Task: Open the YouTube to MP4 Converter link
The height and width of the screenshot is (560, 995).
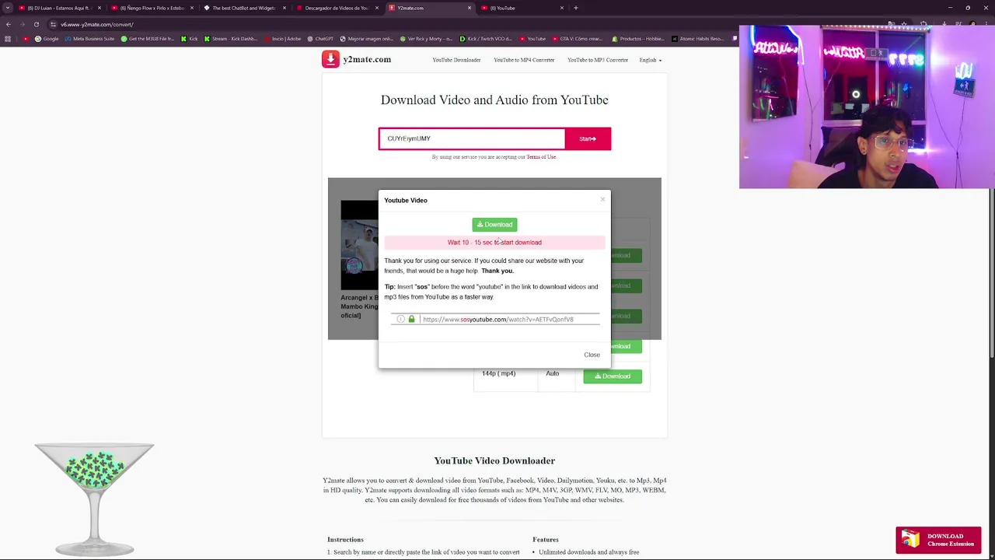Action: (x=524, y=60)
